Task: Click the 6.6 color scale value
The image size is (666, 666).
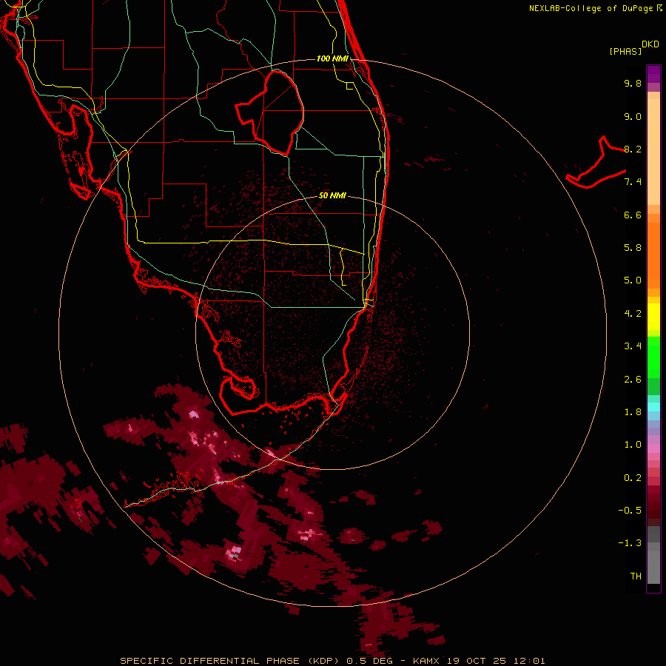Action: point(633,215)
